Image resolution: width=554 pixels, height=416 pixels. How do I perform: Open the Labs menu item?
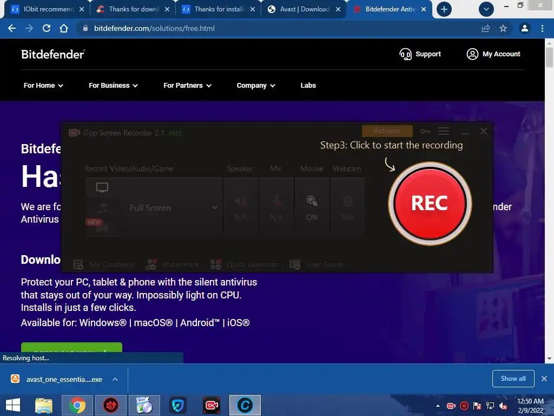tap(308, 85)
